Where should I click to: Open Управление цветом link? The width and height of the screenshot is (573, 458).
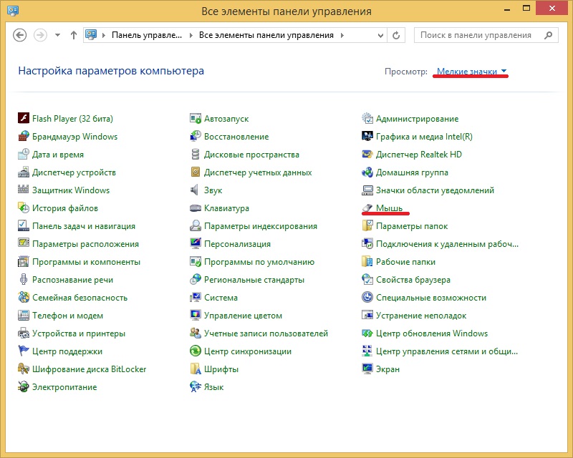pos(243,316)
